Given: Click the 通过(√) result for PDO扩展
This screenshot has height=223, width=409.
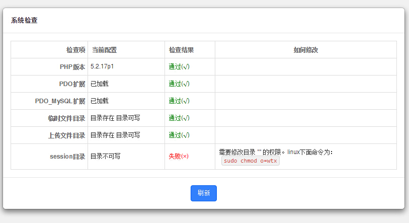Looking at the screenshot, I should [x=179, y=84].
